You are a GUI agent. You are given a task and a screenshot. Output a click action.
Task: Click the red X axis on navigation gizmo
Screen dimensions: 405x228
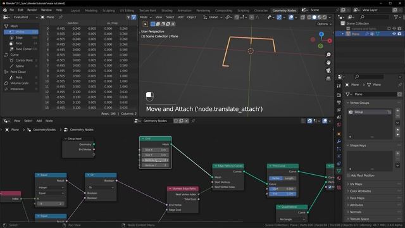point(330,41)
